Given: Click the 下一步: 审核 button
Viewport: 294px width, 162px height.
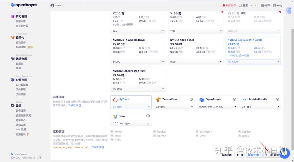Looking at the screenshot, I should (x=272, y=155).
